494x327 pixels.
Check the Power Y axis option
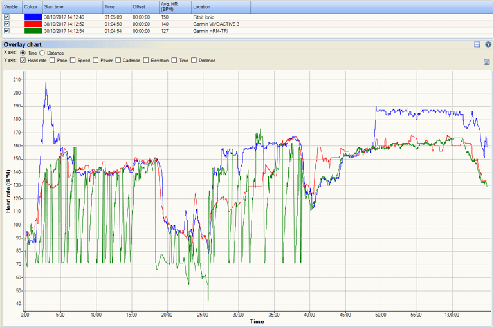click(x=96, y=61)
